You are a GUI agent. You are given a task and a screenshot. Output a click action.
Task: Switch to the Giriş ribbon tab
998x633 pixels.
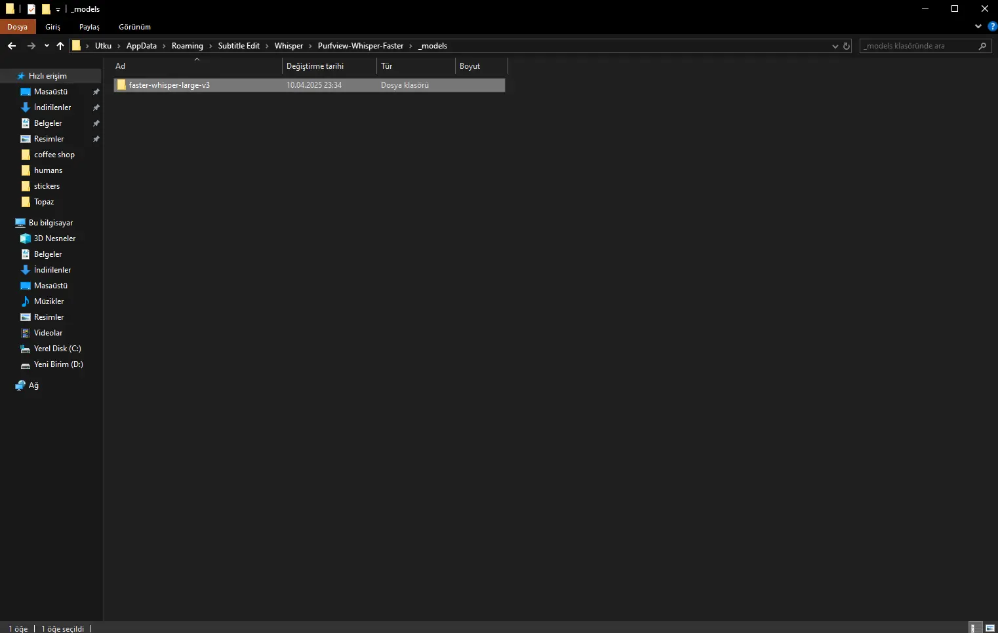coord(52,27)
